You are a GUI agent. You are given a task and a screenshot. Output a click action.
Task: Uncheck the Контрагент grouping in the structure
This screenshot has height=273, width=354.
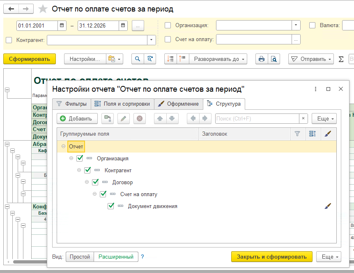coord(87,170)
